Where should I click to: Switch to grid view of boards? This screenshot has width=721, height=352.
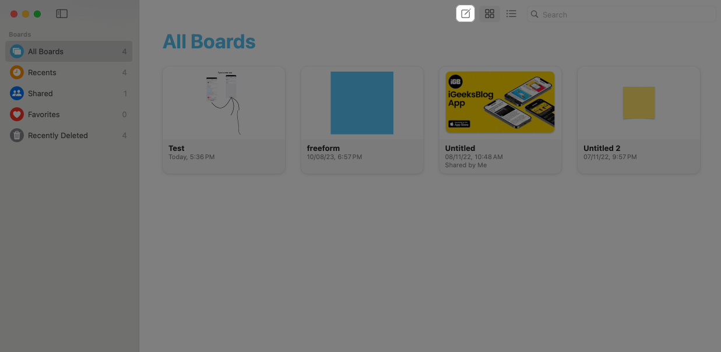tap(489, 13)
